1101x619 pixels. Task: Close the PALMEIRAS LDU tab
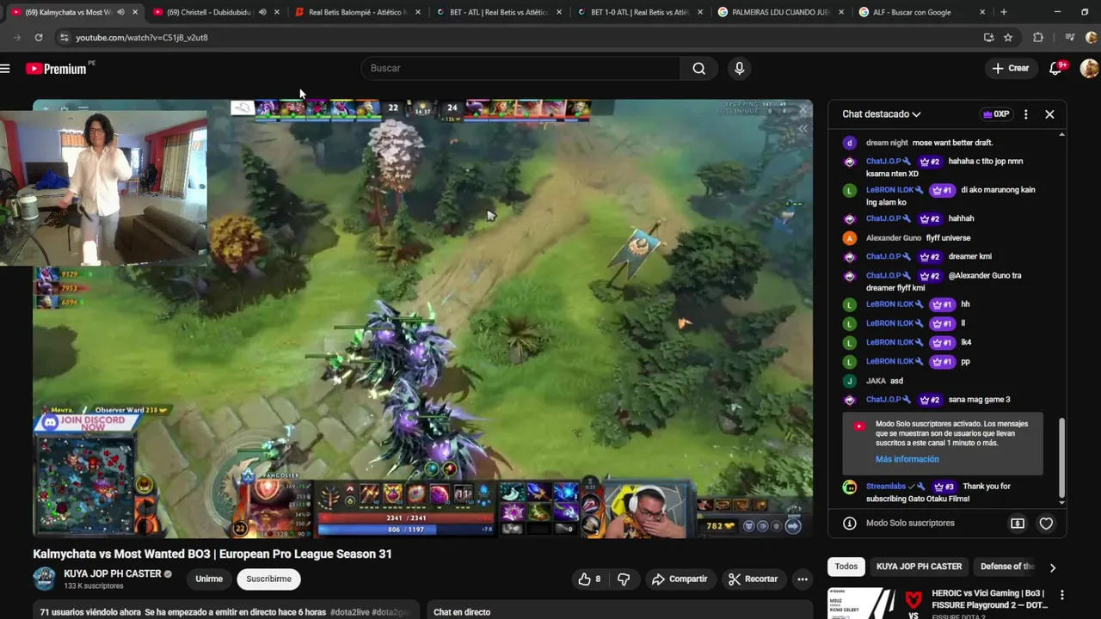click(x=843, y=12)
